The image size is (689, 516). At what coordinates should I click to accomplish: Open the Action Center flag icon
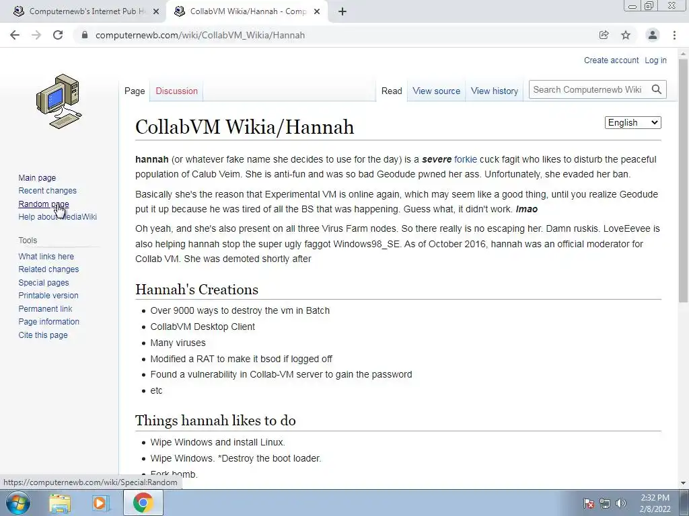(x=589, y=503)
